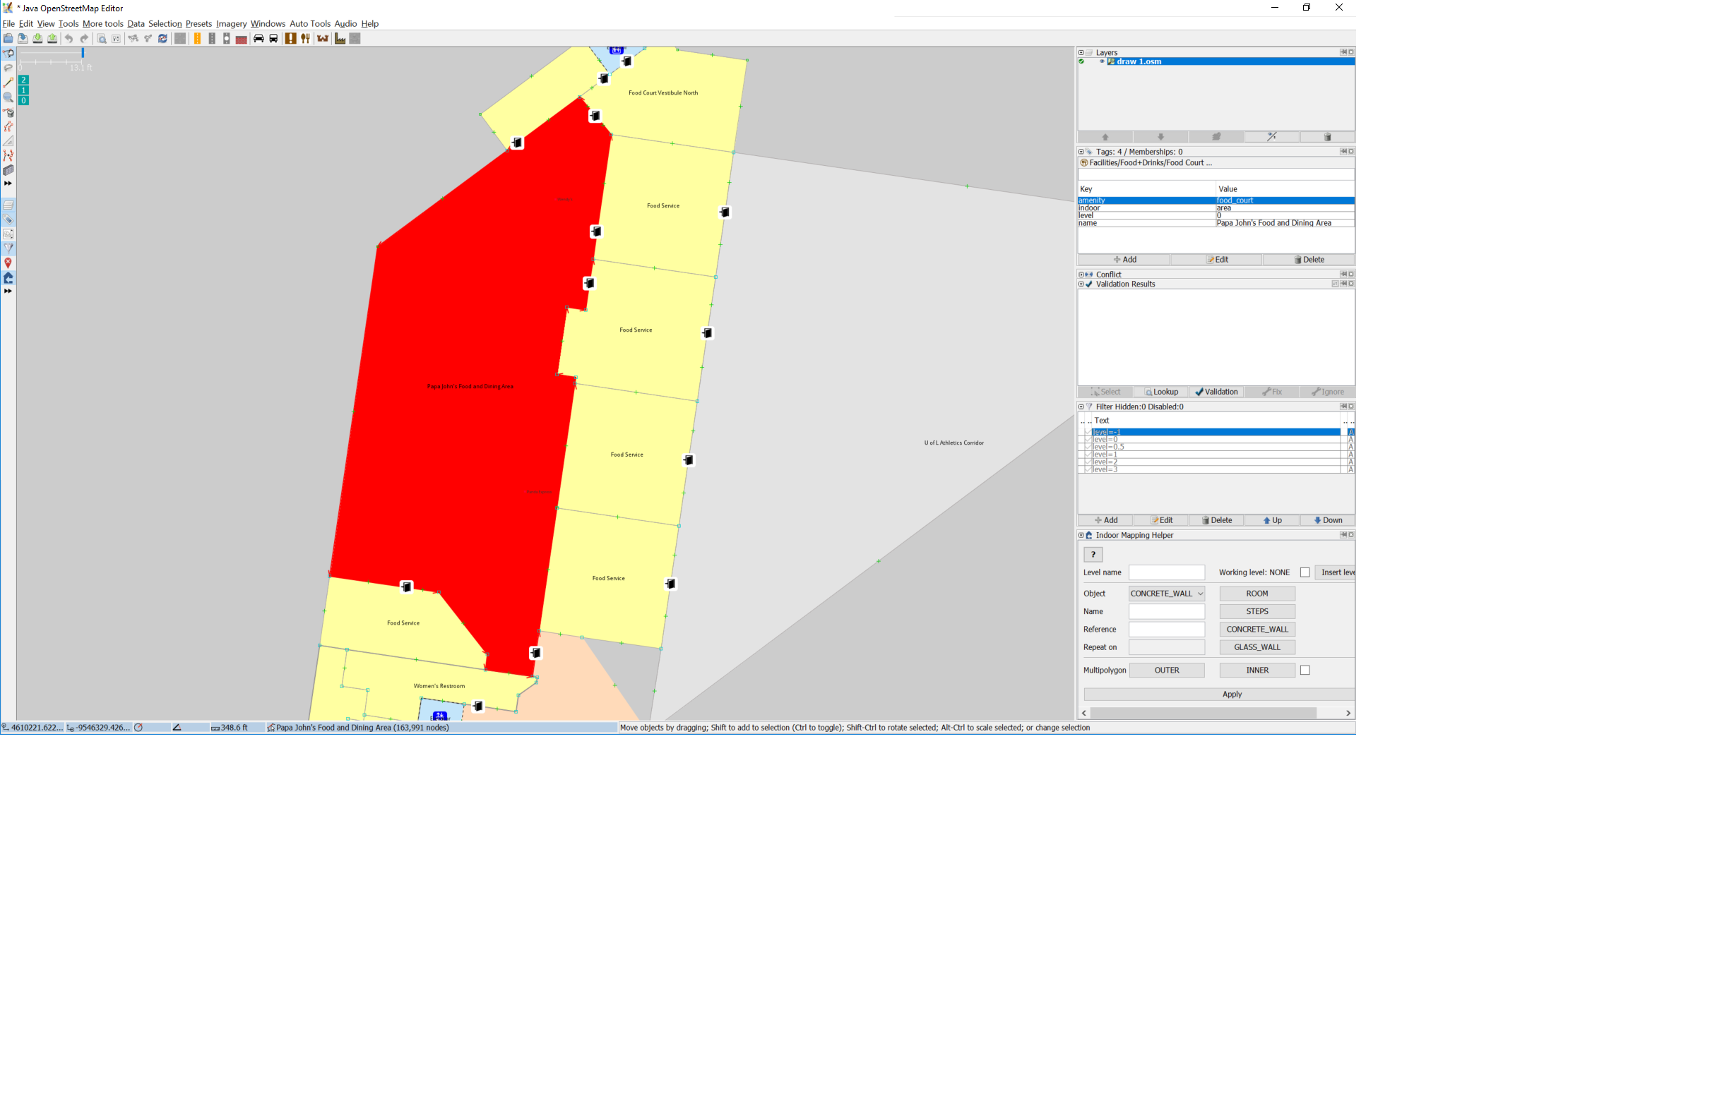Collapse the Filter panel
The image size is (1729, 1118).
(x=1081, y=407)
